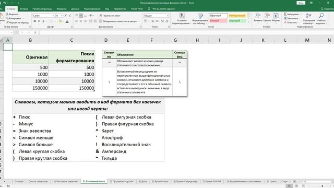Open the font color dropdown arrow

(70, 21)
